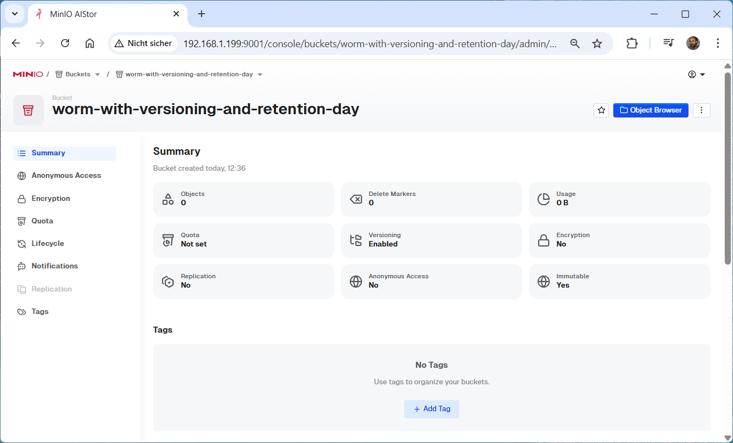The image size is (733, 443).
Task: Star this bucket as favorite
Action: [x=601, y=110]
